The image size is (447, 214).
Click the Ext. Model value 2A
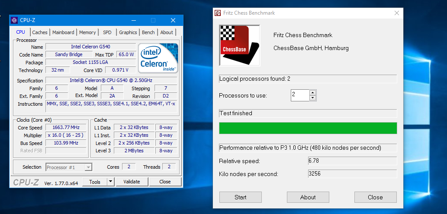tap(112, 96)
